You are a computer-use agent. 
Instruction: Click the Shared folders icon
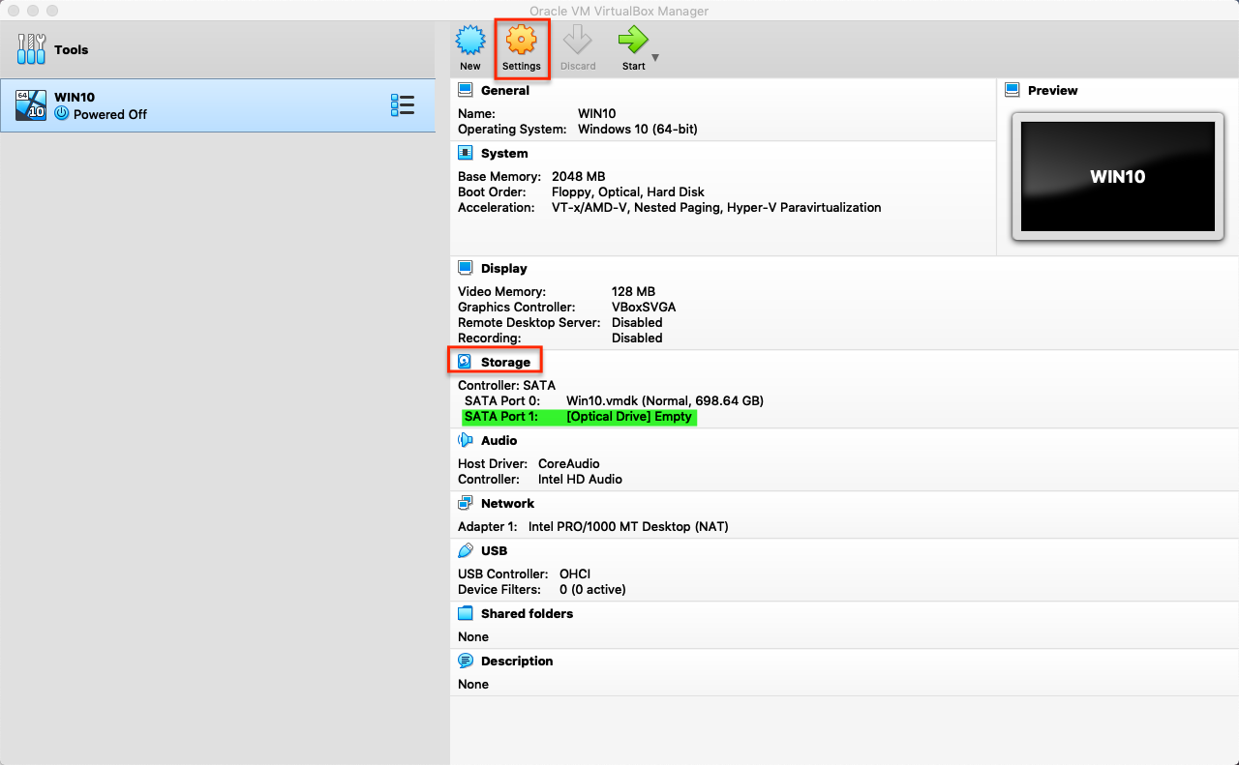466,613
